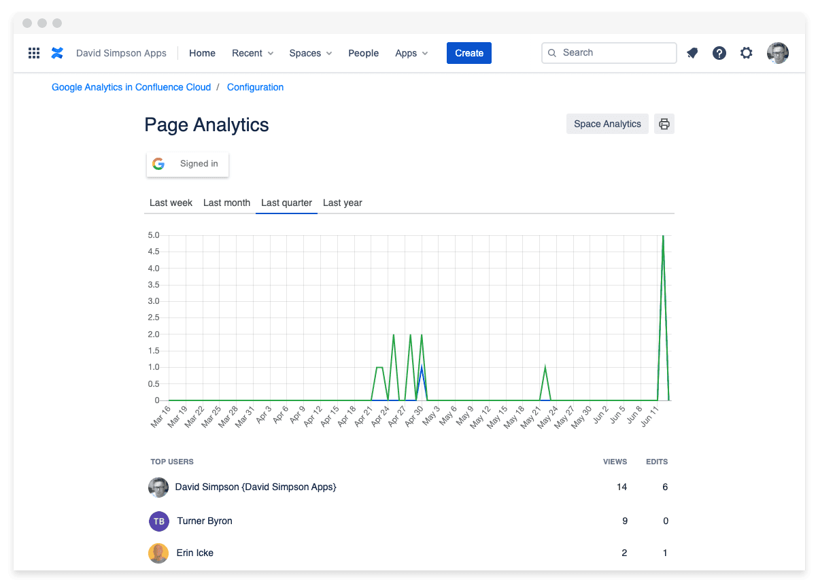Open the settings gear icon
This screenshot has width=818, height=586.
tap(747, 53)
